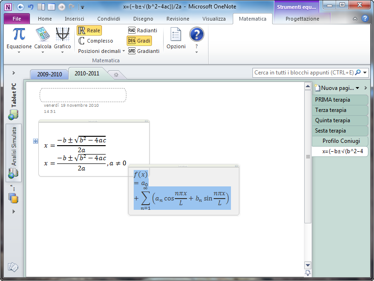Enable Complesso number mode
The width and height of the screenshot is (374, 281).
[95, 41]
